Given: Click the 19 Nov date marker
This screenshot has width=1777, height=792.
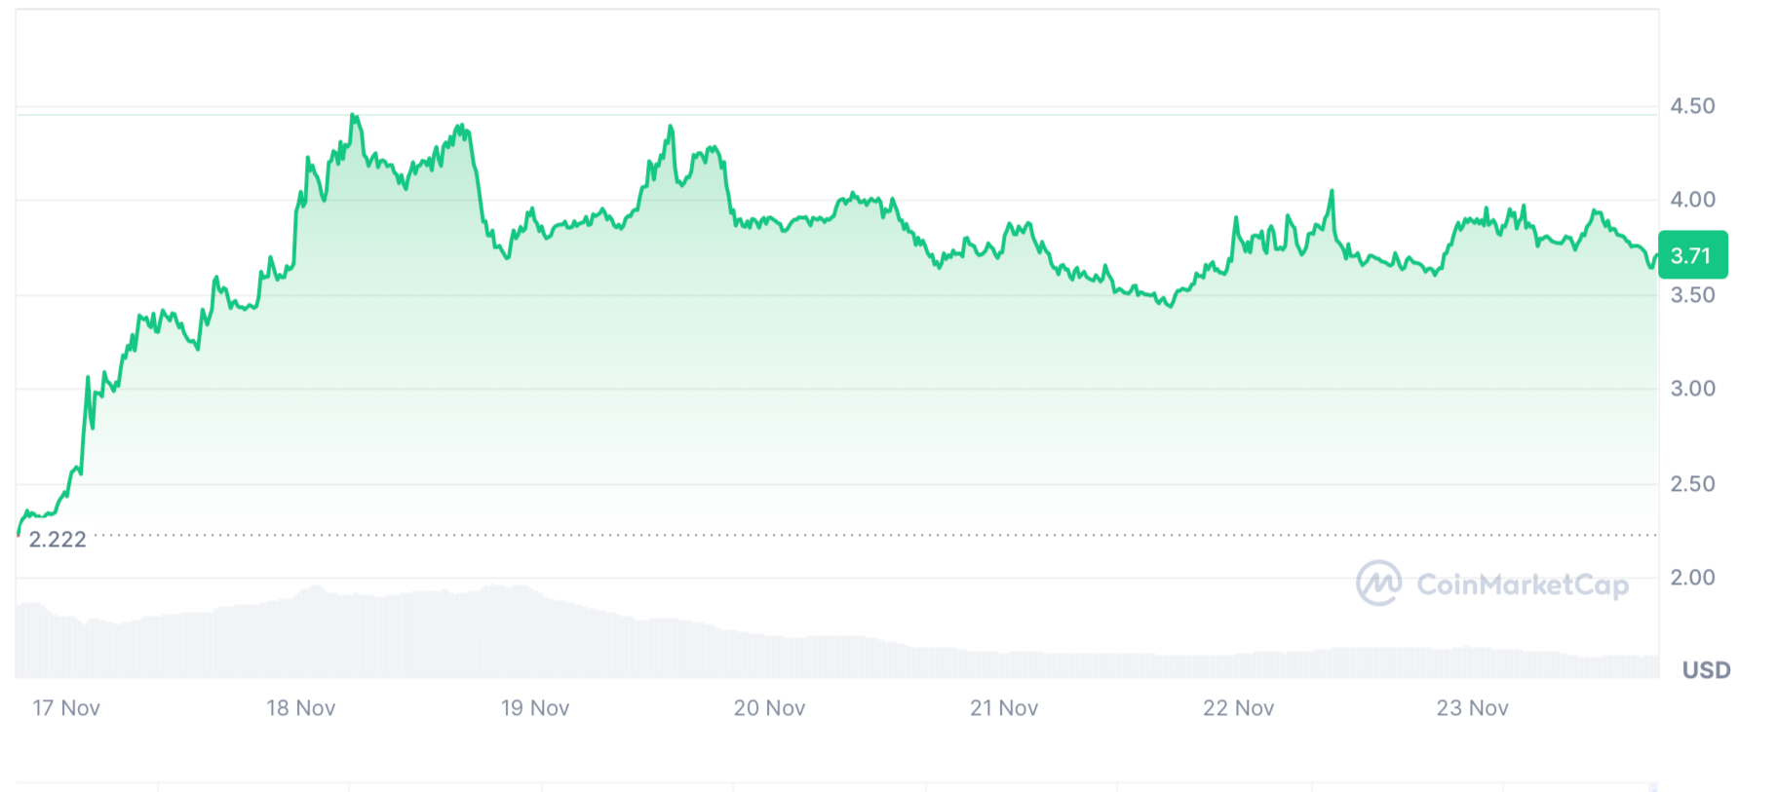Looking at the screenshot, I should (535, 708).
